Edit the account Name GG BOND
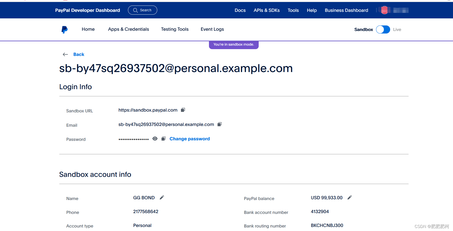453x231 pixels. pyautogui.click(x=162, y=197)
